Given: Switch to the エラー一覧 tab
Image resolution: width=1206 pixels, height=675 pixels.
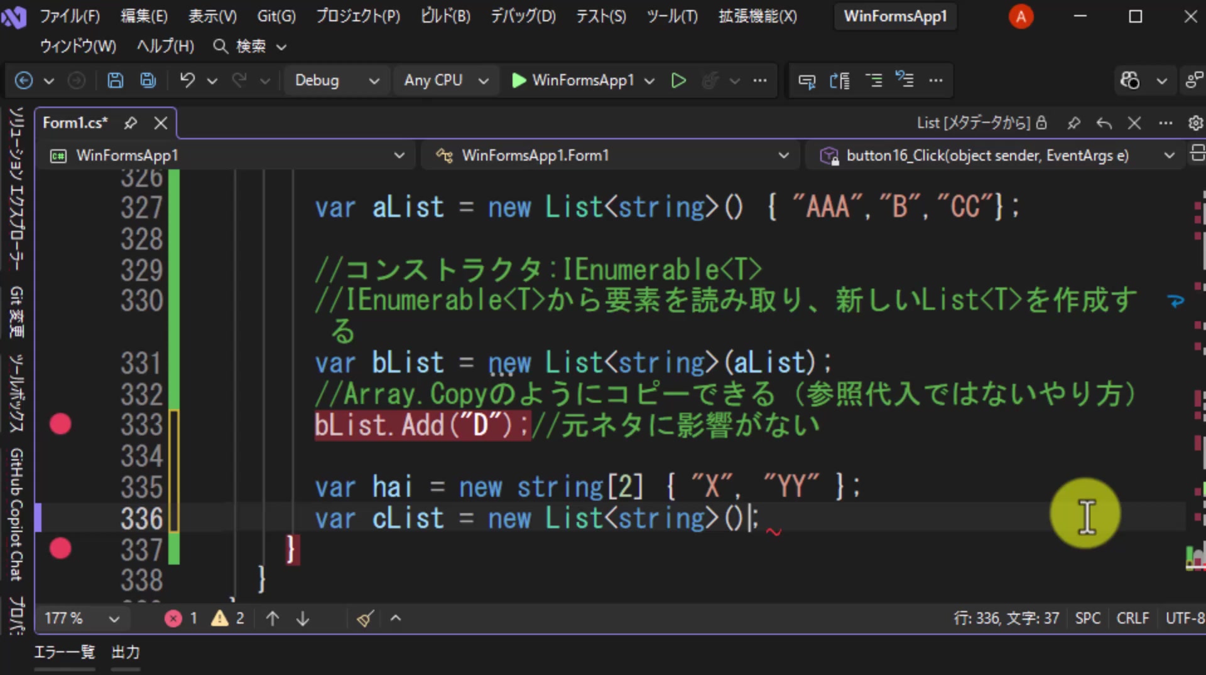Looking at the screenshot, I should [64, 652].
